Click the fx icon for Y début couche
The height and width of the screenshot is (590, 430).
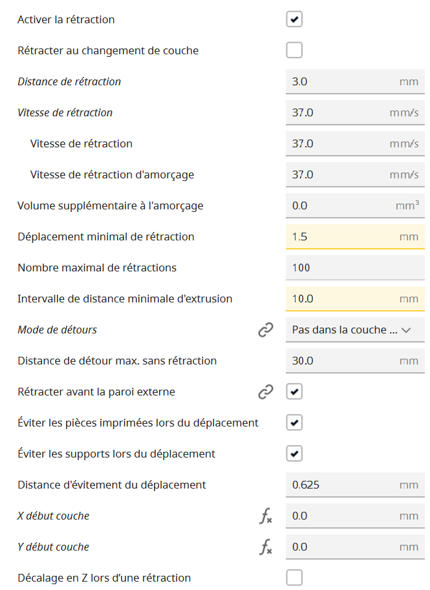266,547
